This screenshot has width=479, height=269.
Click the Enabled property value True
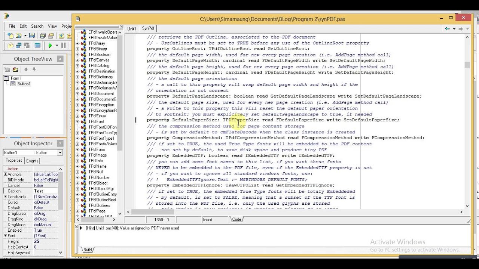[46, 230]
